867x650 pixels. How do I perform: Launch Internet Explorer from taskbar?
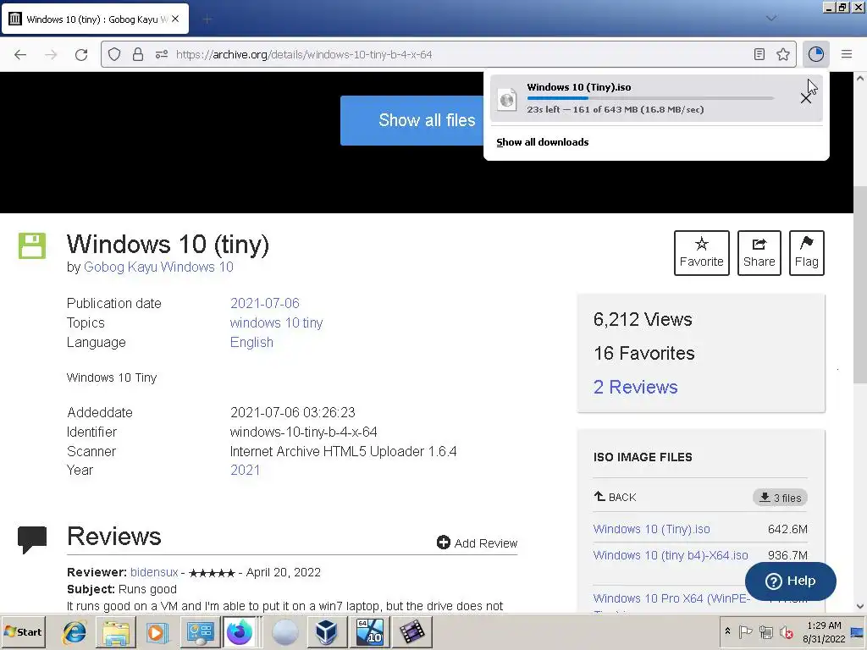point(75,631)
